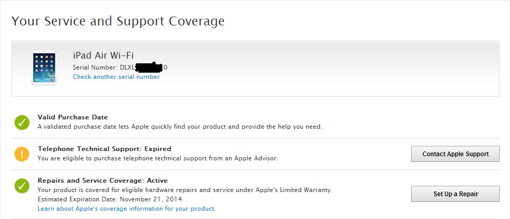Viewport: 510px width, 219px height.
Task: Click the iPad Air product thumbnail image
Action: pos(44,68)
